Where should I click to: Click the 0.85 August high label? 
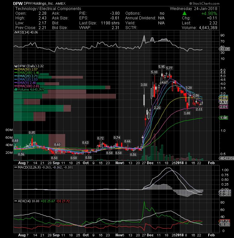(32, 133)
